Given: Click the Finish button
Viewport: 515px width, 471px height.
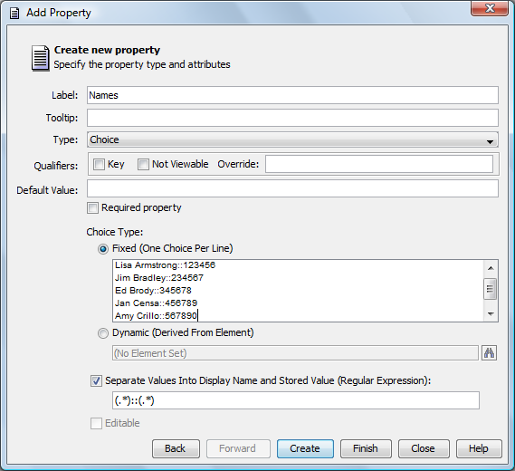Looking at the screenshot, I should (366, 448).
